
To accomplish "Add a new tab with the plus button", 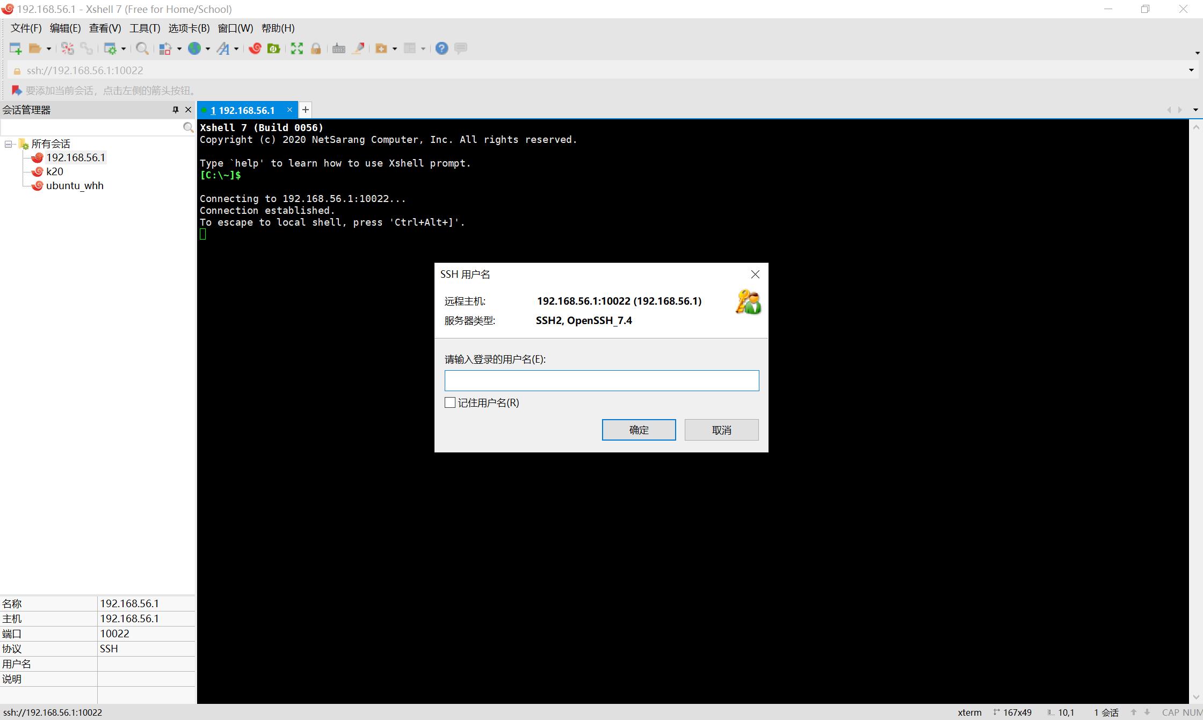I will click(305, 110).
